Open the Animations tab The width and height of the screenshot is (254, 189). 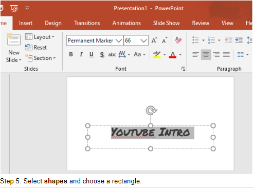pos(126,23)
